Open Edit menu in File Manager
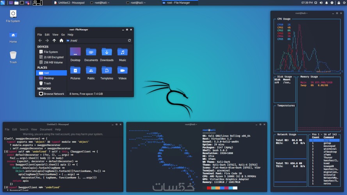Screen dimensions: 347x195 [x=47, y=34]
